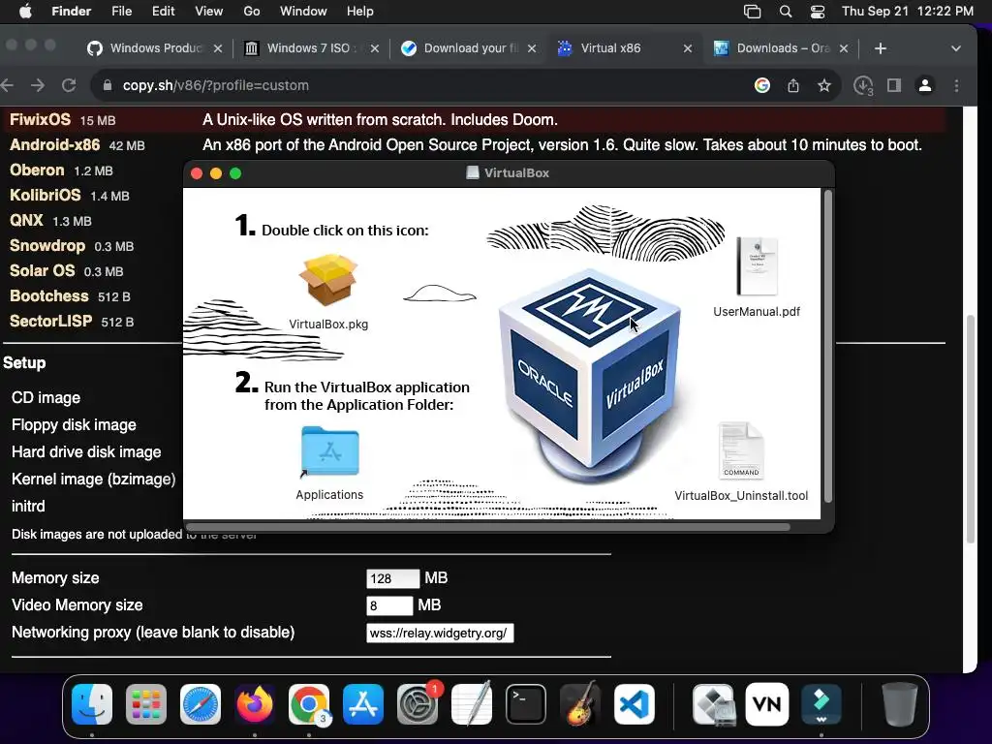Open Spotlight search in the menu bar
The height and width of the screenshot is (744, 992).
click(785, 12)
